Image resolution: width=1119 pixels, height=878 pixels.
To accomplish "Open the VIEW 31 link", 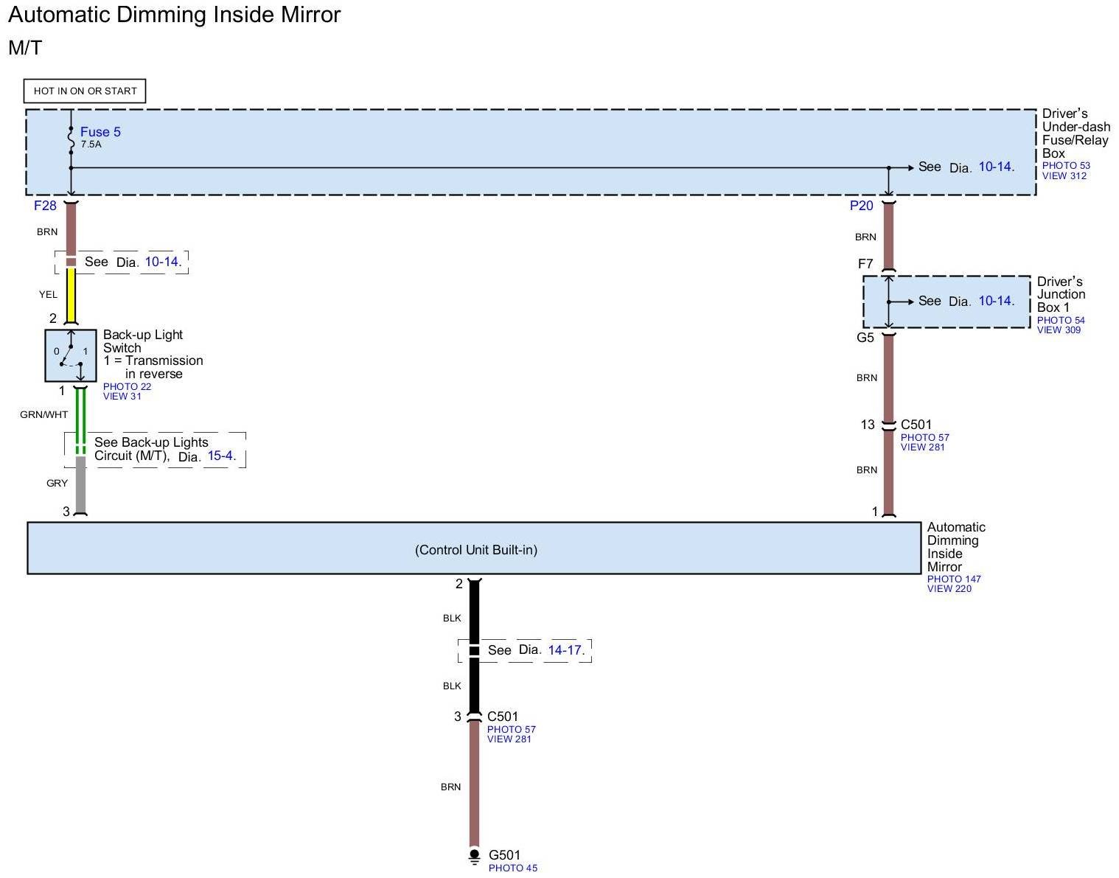I will tap(122, 396).
